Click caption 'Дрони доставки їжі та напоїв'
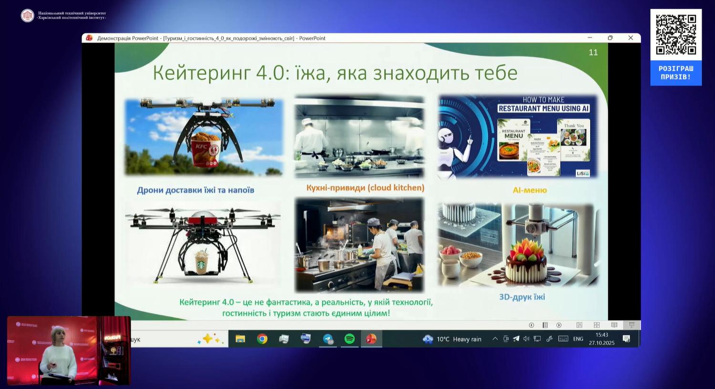The width and height of the screenshot is (715, 389). (x=195, y=190)
